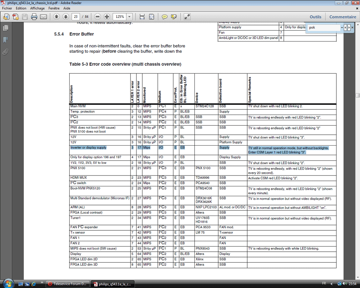Click the FR language indicator in tray
This screenshot has height=288, width=360.
pos(324,283)
